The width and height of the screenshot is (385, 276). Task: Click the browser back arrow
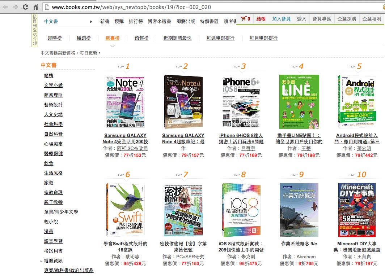point(5,7)
